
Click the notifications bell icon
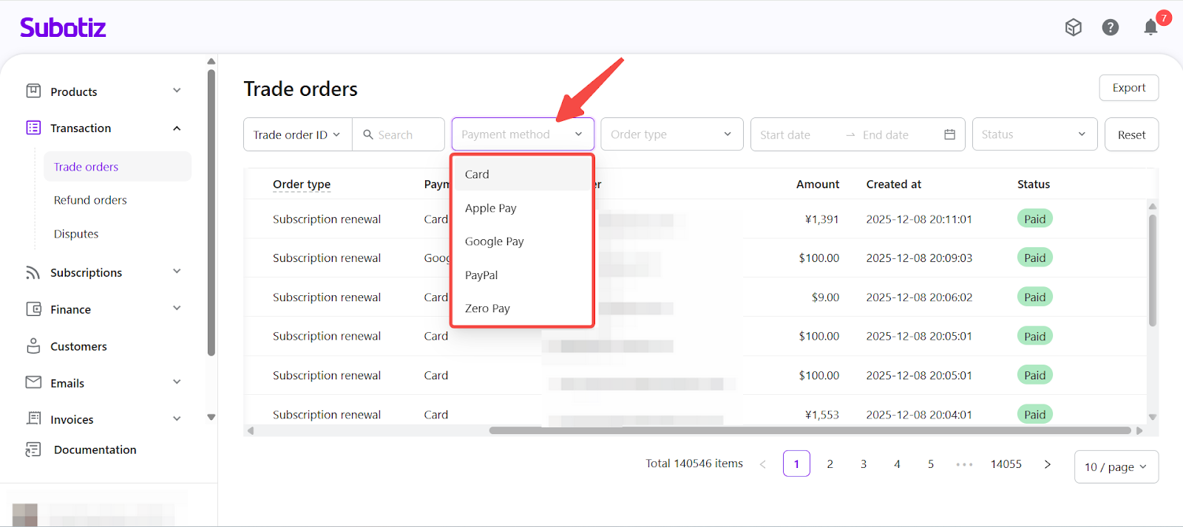point(1150,28)
